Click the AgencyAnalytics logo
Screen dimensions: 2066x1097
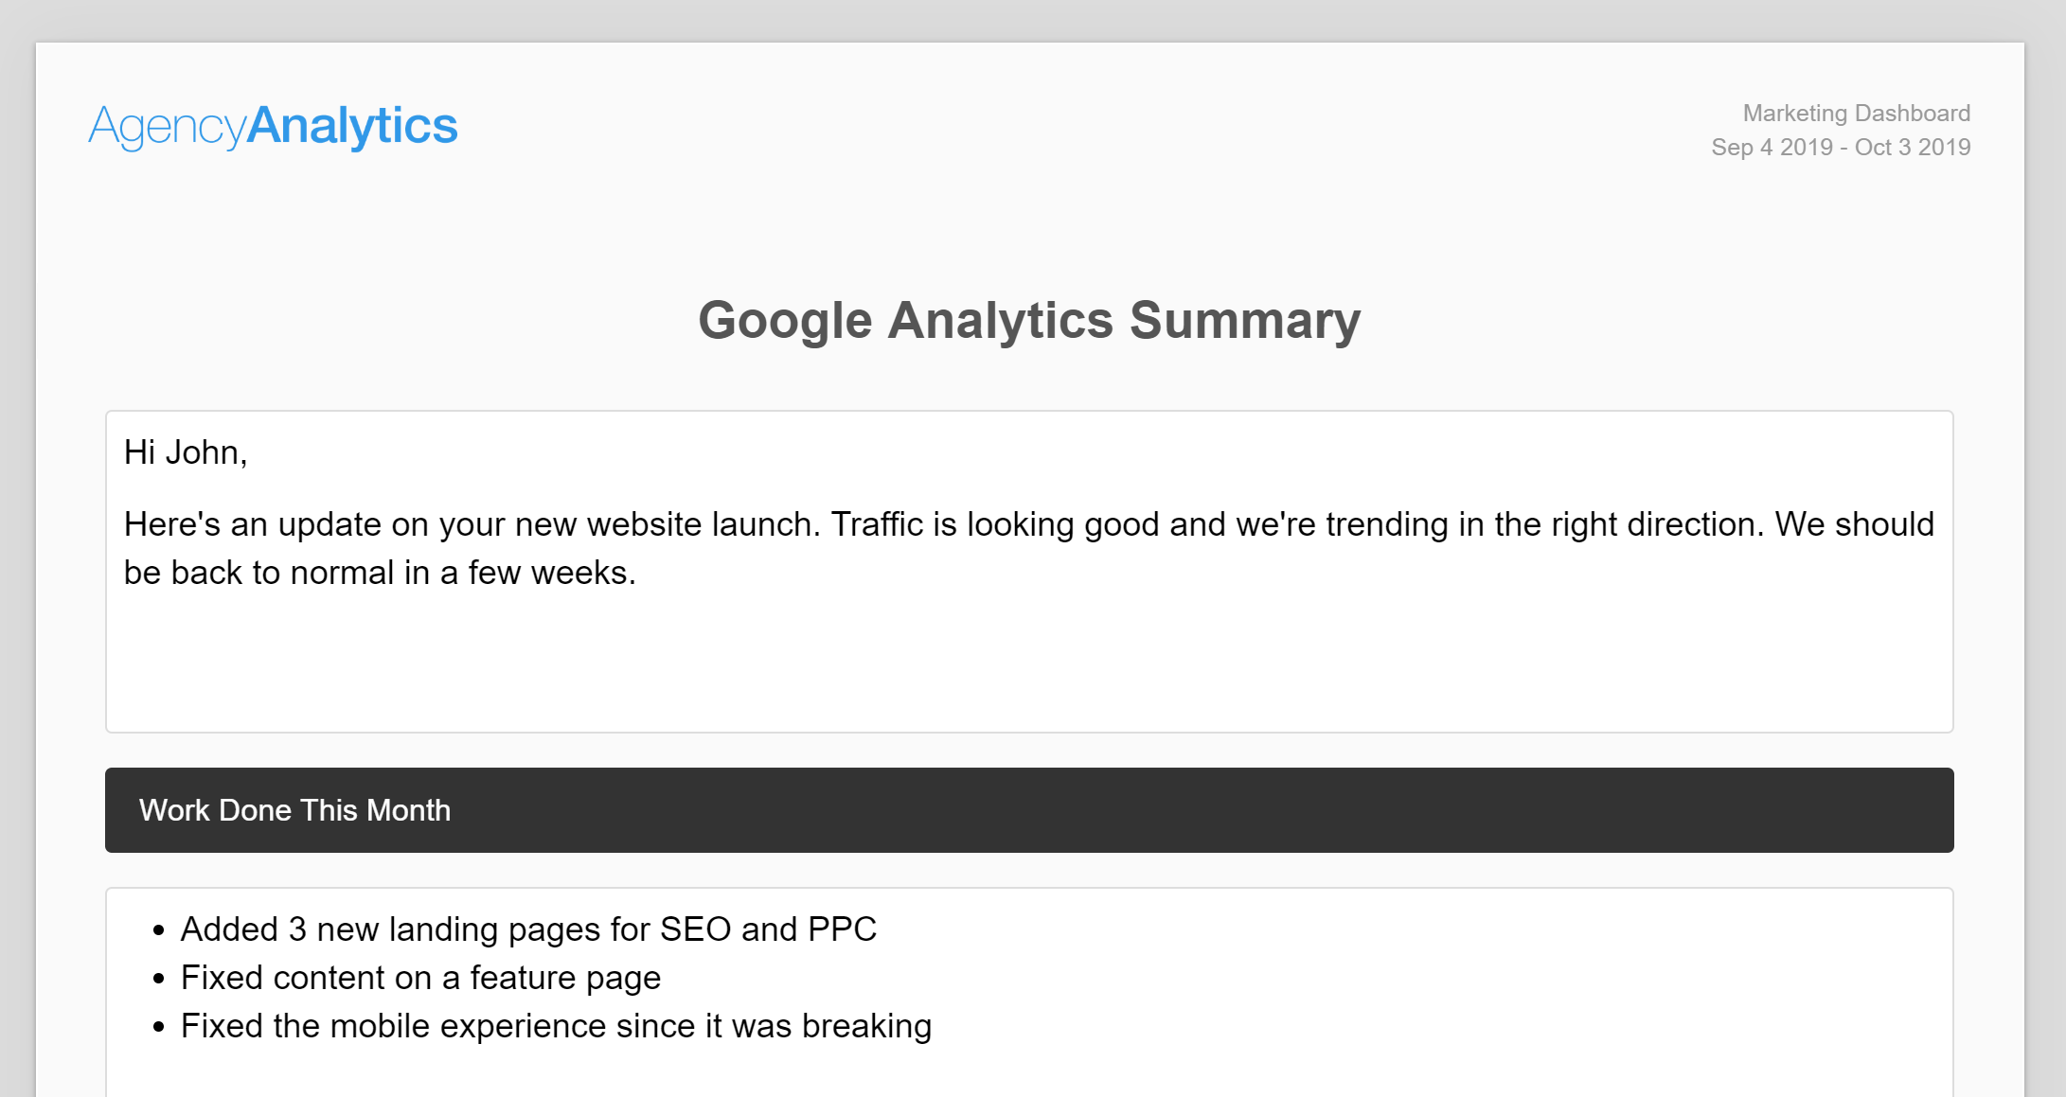click(x=273, y=126)
